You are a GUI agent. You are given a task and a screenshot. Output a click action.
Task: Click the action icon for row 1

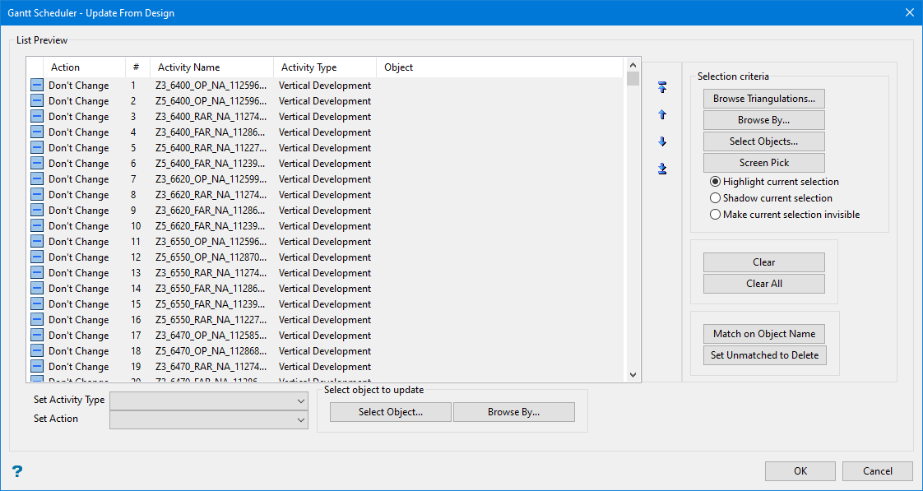37,86
